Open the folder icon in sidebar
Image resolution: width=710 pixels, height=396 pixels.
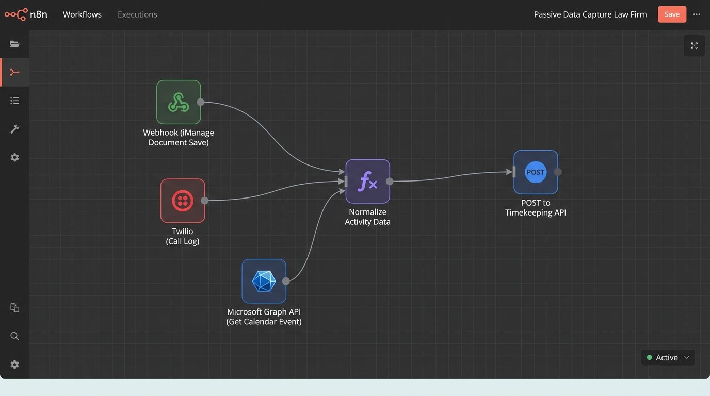pos(14,44)
